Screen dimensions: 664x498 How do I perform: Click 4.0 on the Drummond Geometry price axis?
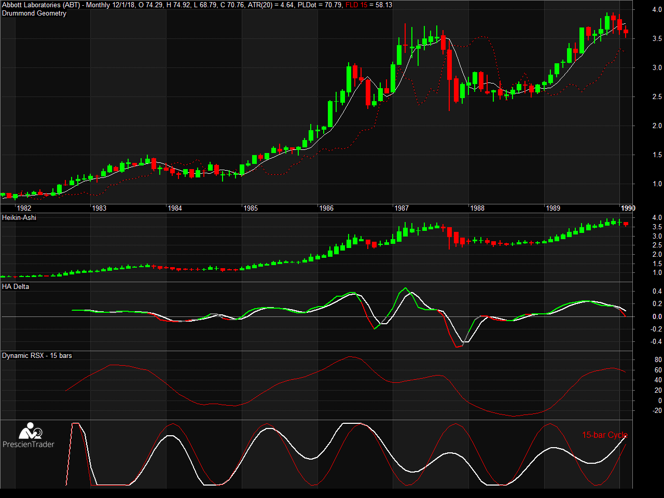click(657, 9)
